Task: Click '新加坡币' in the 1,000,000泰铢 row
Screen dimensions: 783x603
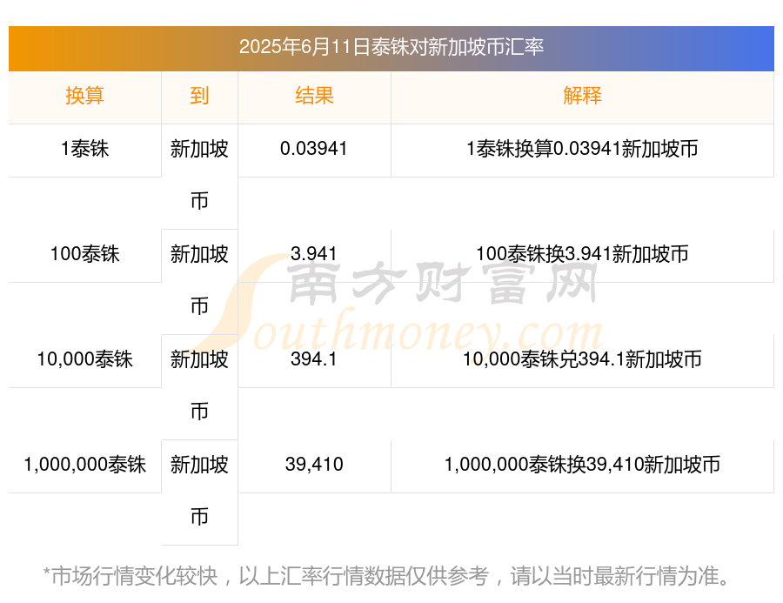Action: coord(199,491)
